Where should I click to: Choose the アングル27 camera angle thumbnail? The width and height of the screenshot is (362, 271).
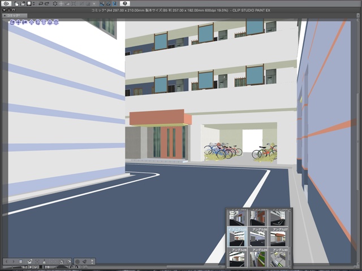pos(278,237)
